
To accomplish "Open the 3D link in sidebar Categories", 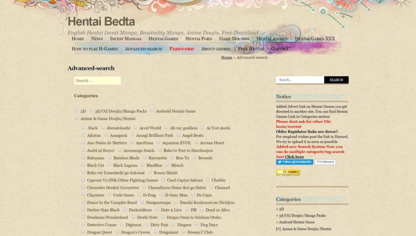I will (281, 208).
